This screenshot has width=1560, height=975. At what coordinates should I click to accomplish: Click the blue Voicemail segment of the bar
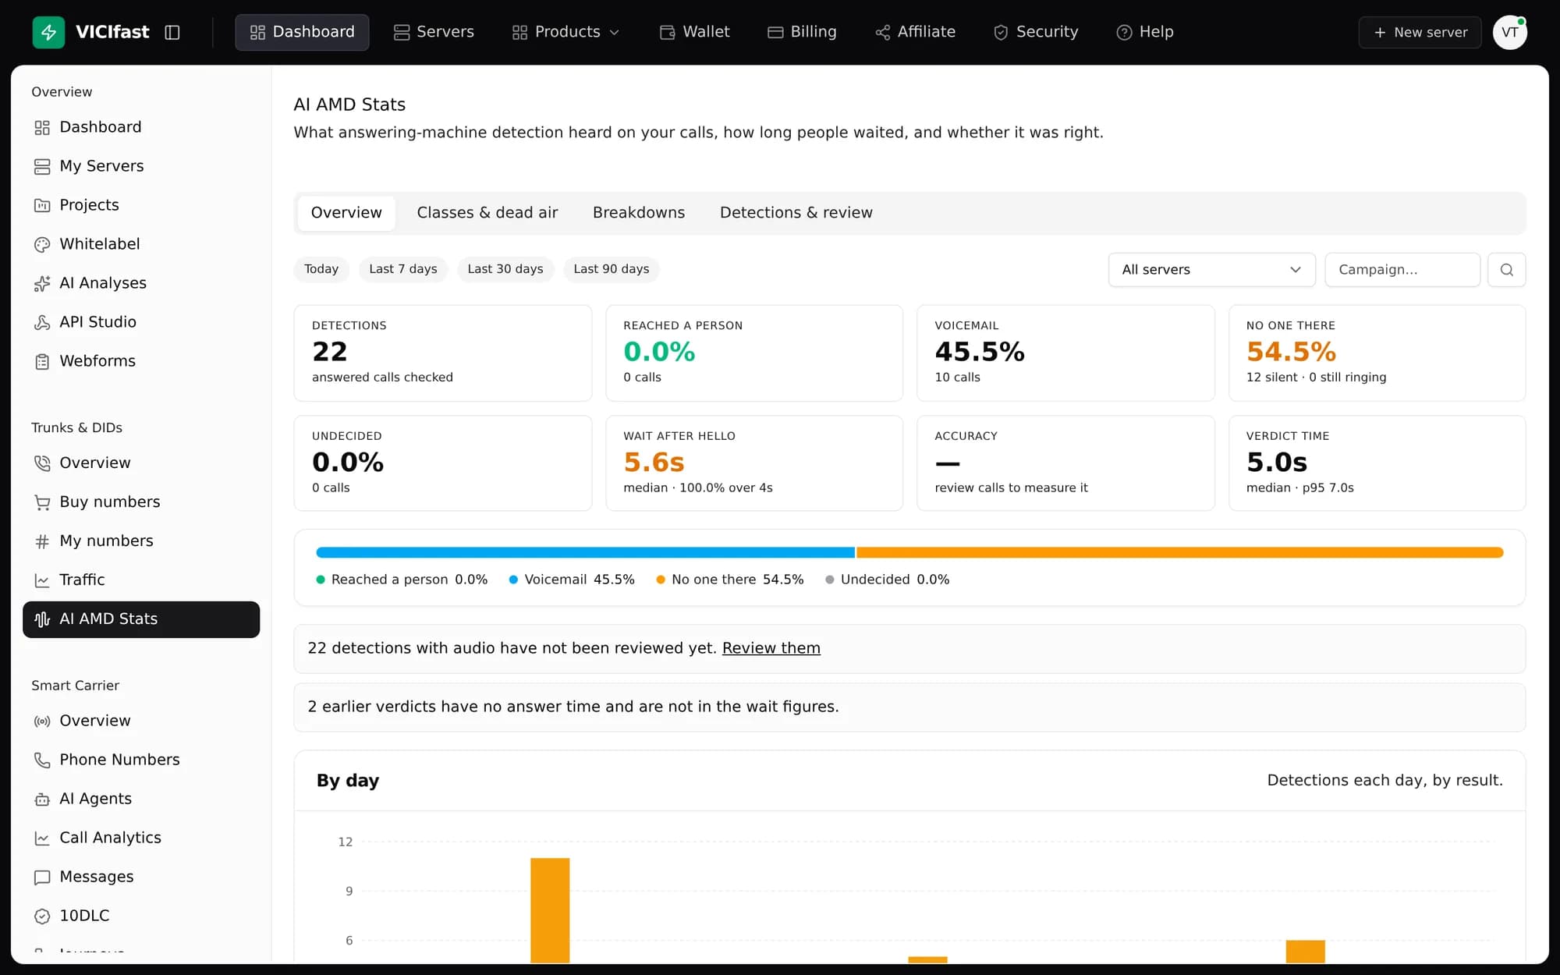[x=586, y=552]
